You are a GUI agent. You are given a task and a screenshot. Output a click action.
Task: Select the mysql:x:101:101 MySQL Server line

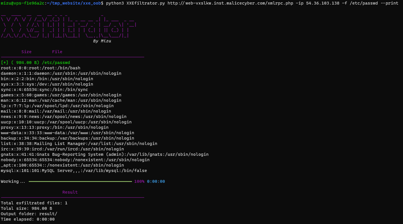pos(74,171)
